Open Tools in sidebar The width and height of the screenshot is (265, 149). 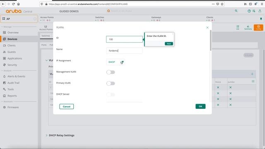coord(10,89)
